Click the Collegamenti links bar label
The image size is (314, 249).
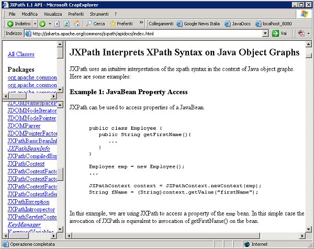click(x=161, y=24)
